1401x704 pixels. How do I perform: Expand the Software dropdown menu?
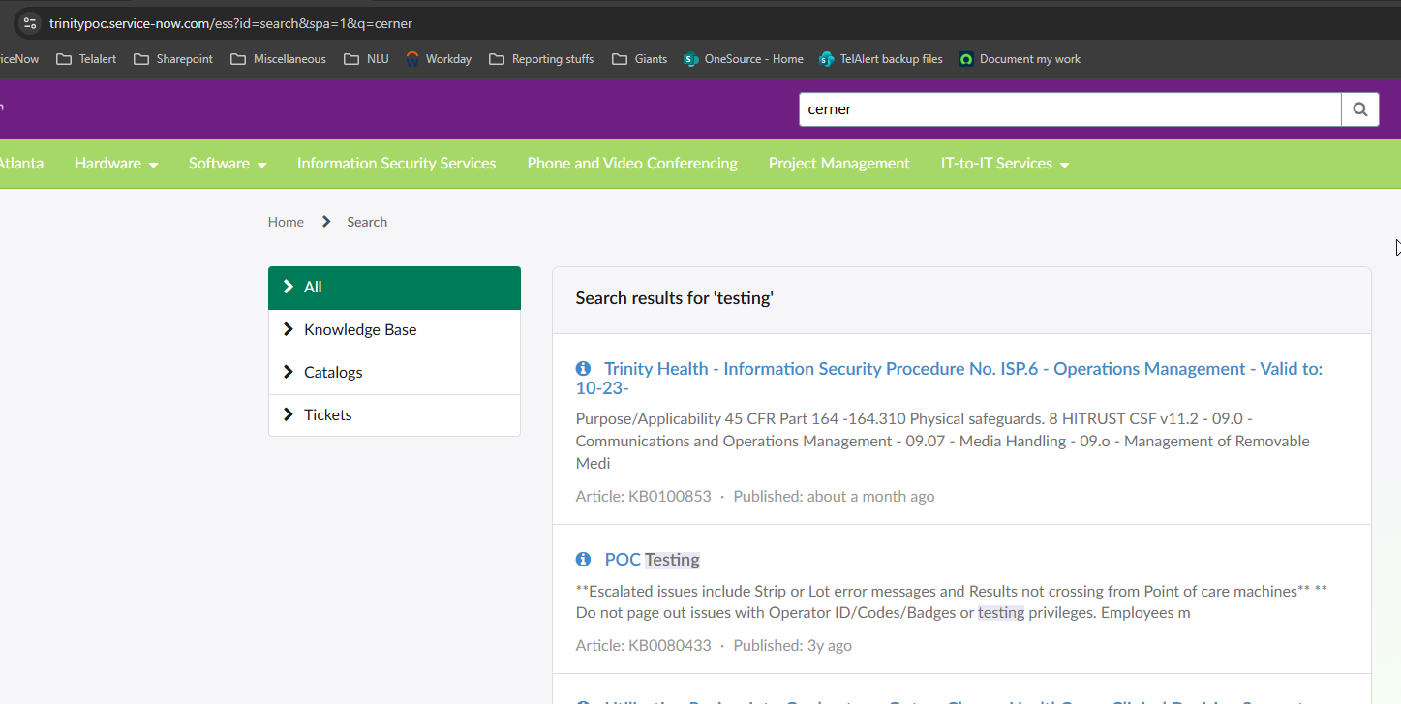(x=228, y=164)
